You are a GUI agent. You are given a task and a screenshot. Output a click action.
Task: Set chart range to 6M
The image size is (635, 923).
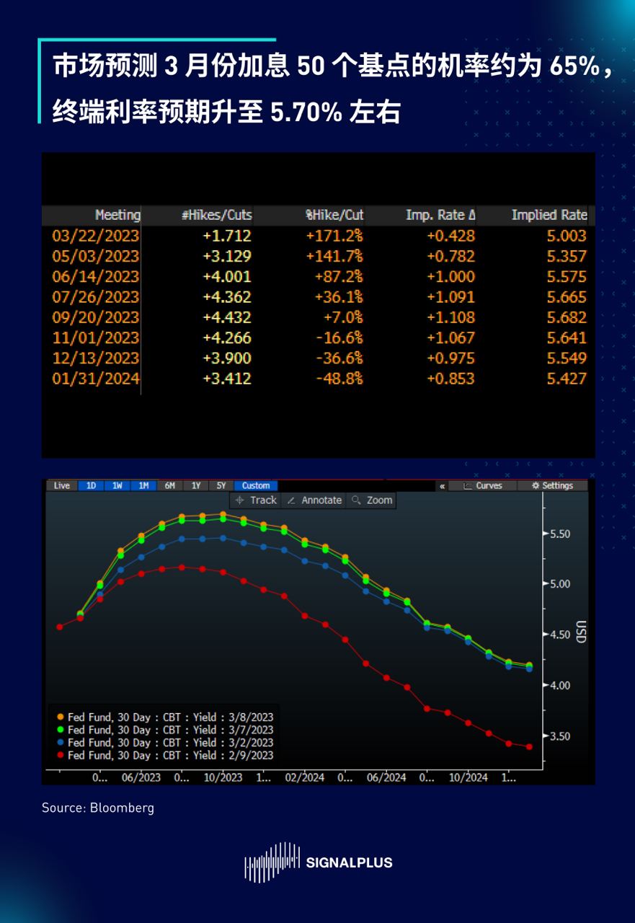169,486
